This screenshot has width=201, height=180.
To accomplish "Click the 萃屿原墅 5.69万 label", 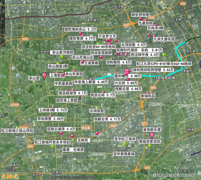I will (x=51, y=119).
